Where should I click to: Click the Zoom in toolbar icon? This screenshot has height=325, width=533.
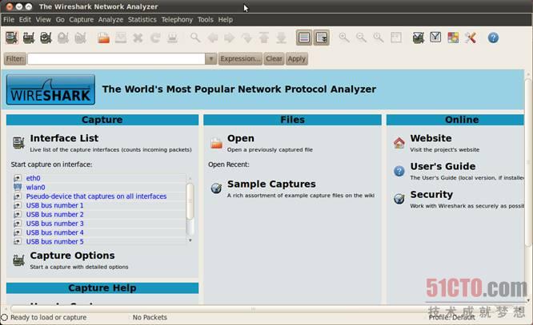click(344, 38)
